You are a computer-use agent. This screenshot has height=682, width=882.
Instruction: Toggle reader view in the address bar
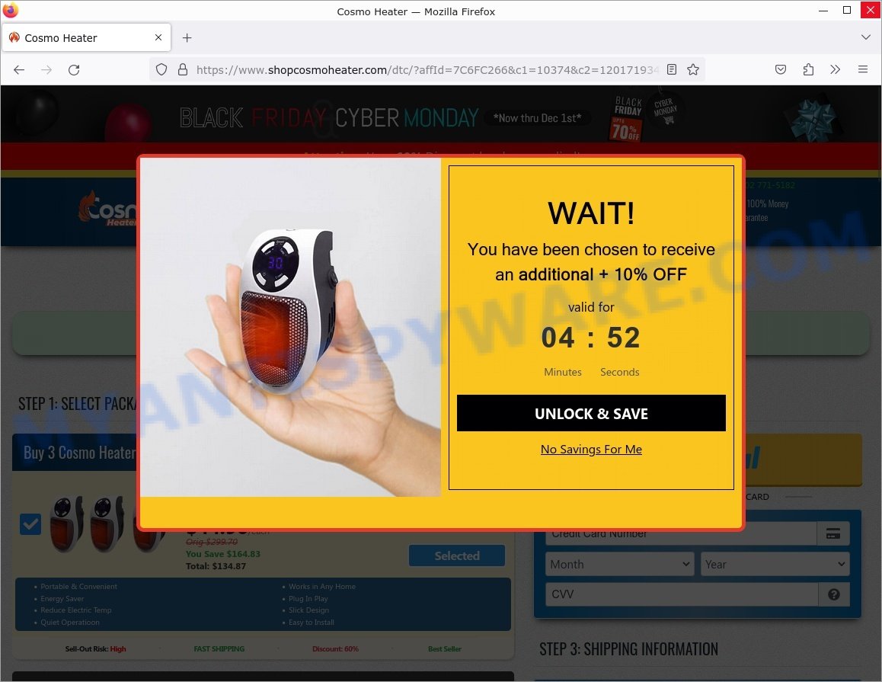672,69
